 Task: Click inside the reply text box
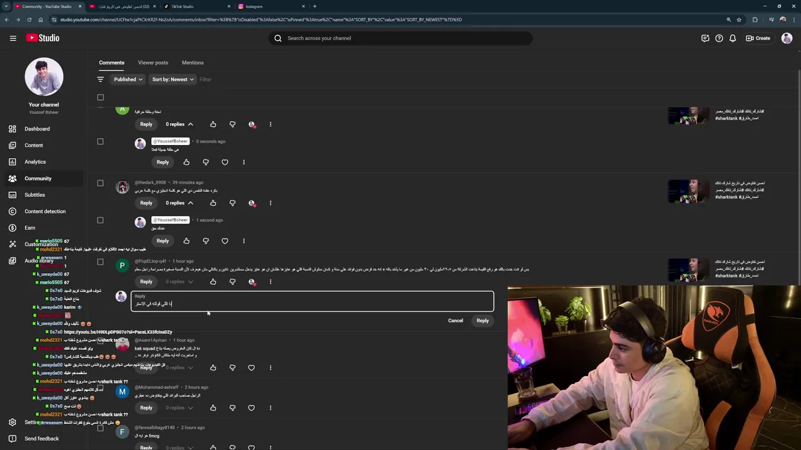[x=312, y=301]
